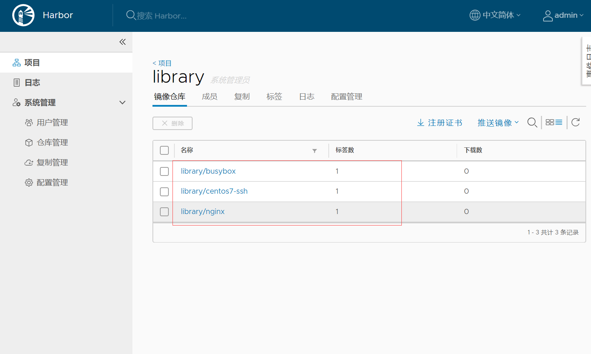This screenshot has height=354, width=591.
Task: Switch to the 标签 labels tab
Action: (274, 97)
